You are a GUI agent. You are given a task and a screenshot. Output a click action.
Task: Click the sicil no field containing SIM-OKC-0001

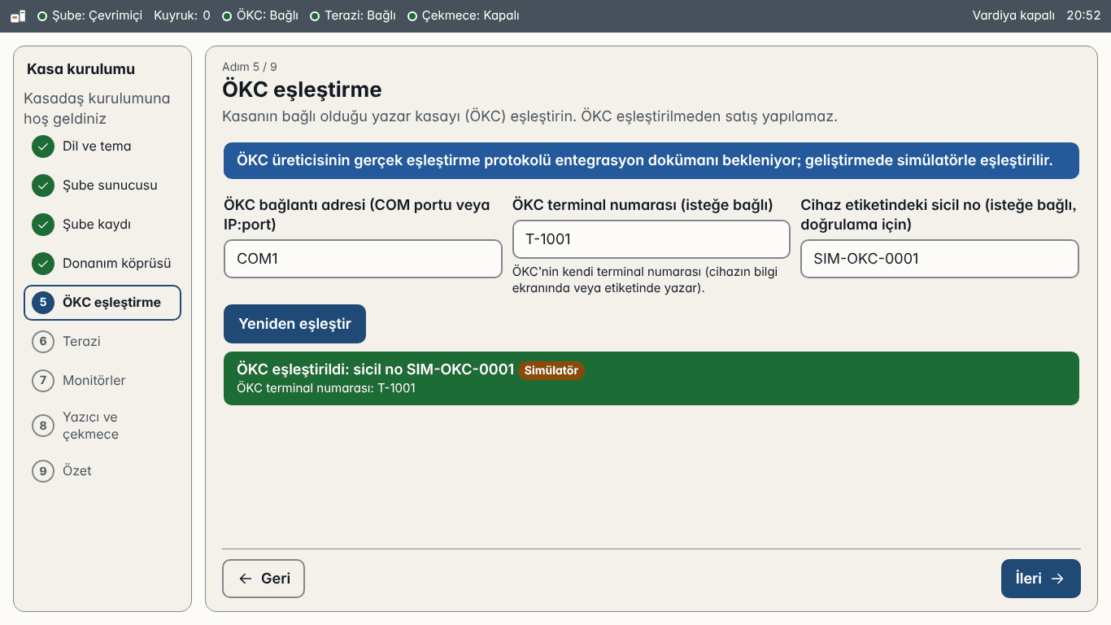[x=939, y=259]
